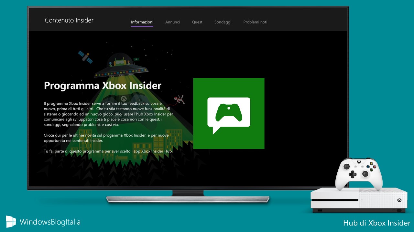
Task: Switch to the Annunci tab
Action: click(172, 22)
